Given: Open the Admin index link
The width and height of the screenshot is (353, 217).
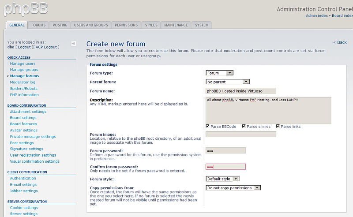Looking at the screenshot, I should tap(317, 15).
